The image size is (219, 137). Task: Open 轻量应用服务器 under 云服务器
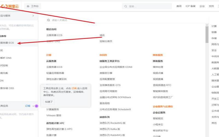click(55, 73)
